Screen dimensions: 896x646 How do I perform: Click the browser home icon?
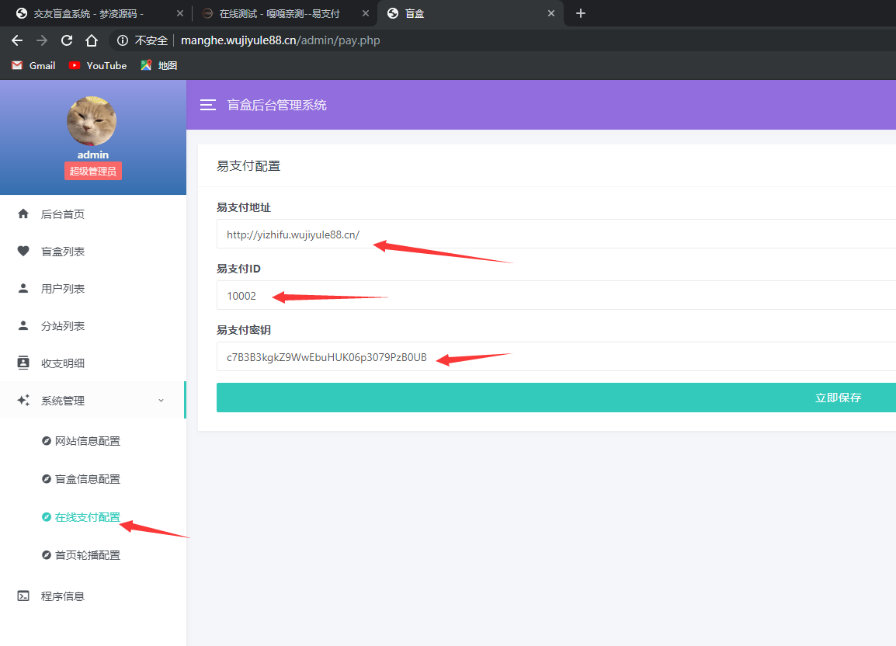tap(92, 40)
